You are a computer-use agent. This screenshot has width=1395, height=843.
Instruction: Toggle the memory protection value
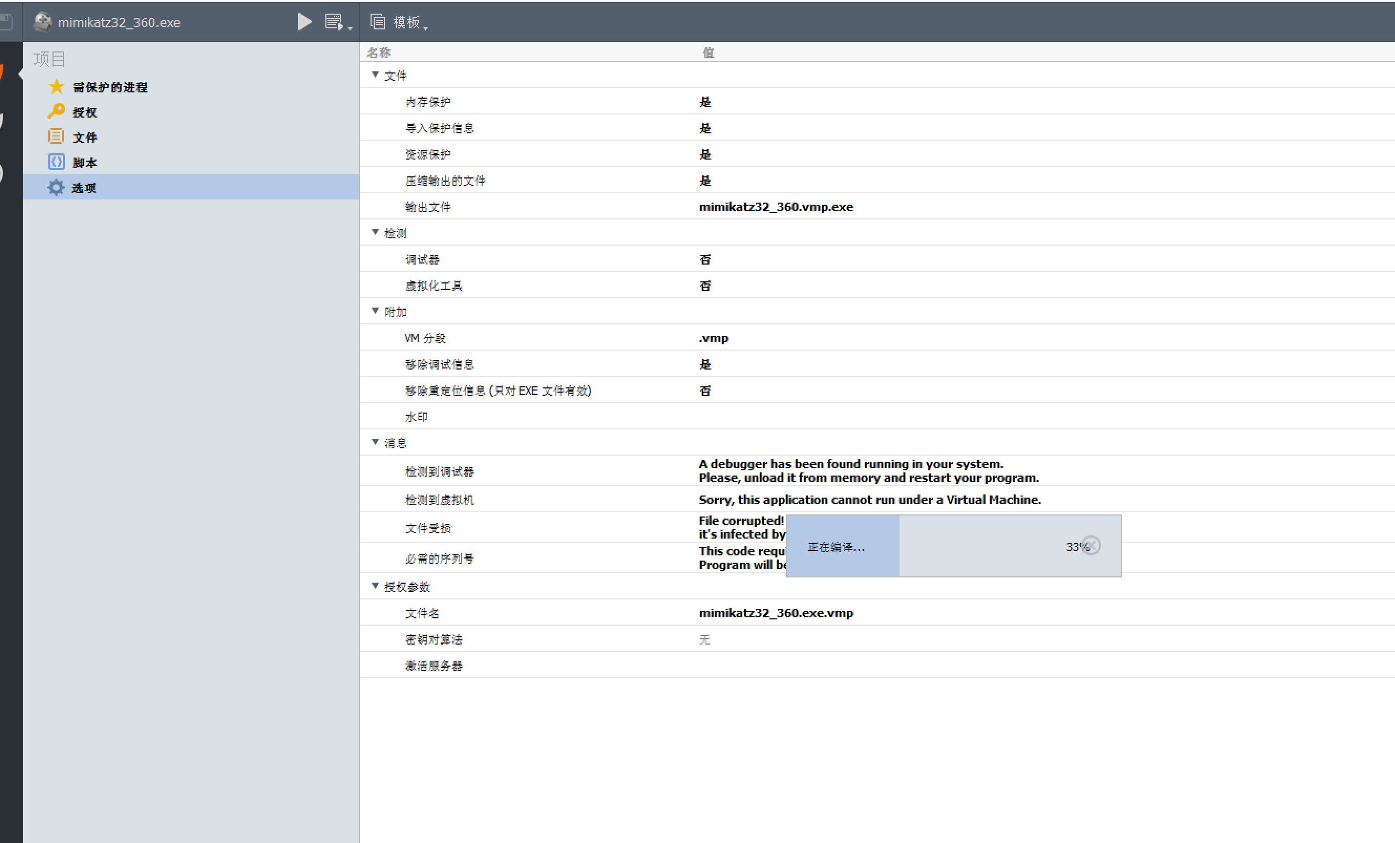(x=705, y=102)
